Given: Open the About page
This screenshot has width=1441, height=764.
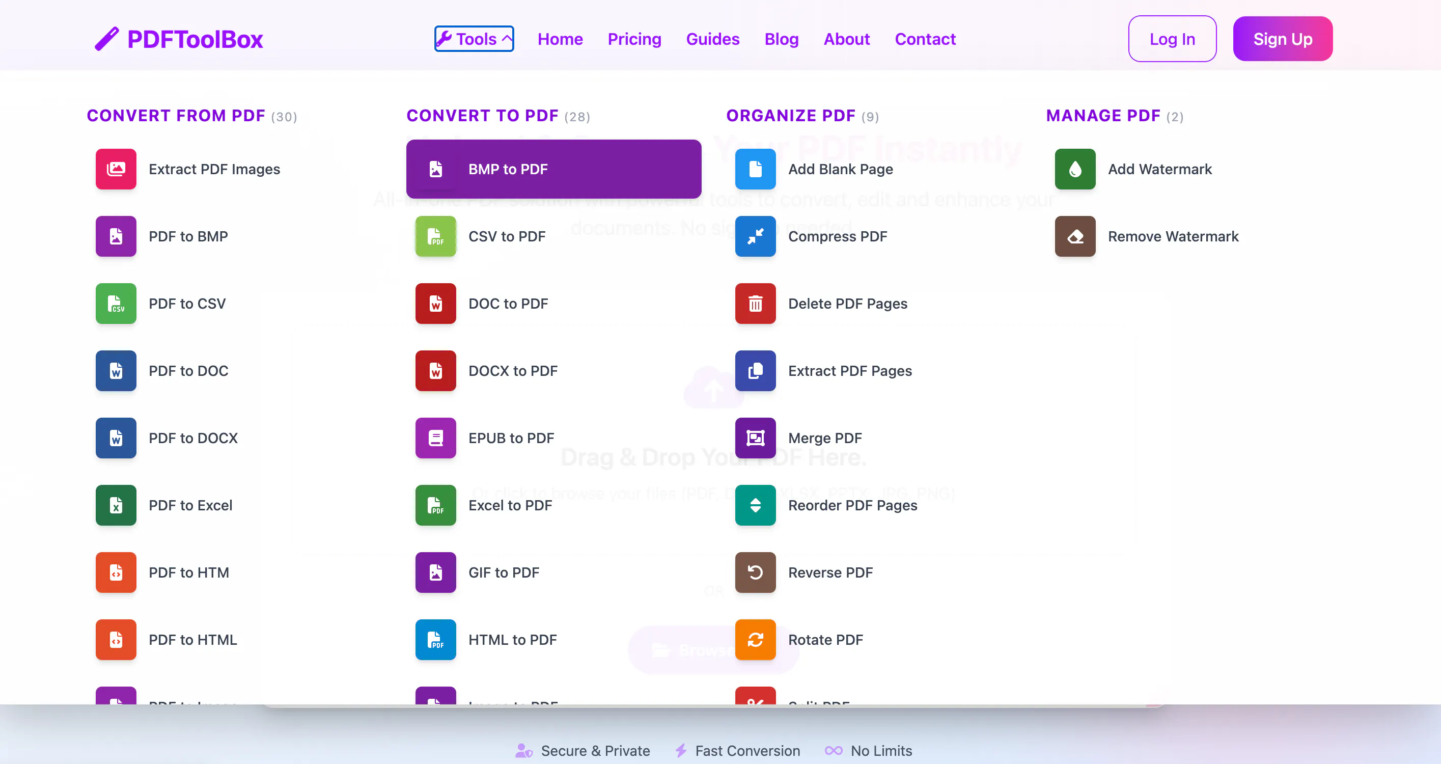Looking at the screenshot, I should (x=846, y=39).
